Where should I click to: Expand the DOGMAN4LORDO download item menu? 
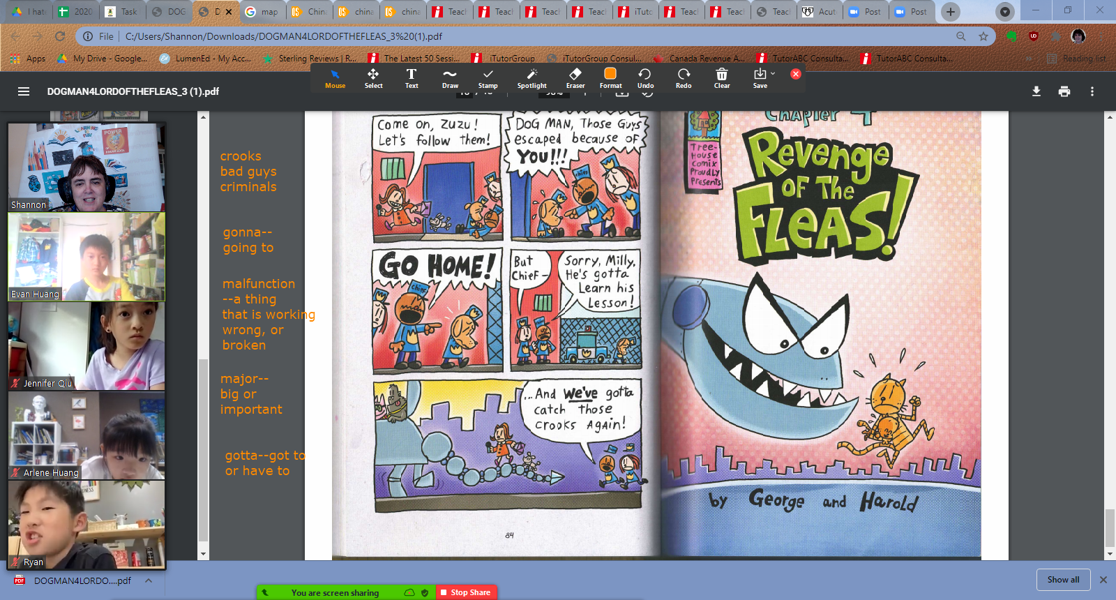tap(149, 580)
